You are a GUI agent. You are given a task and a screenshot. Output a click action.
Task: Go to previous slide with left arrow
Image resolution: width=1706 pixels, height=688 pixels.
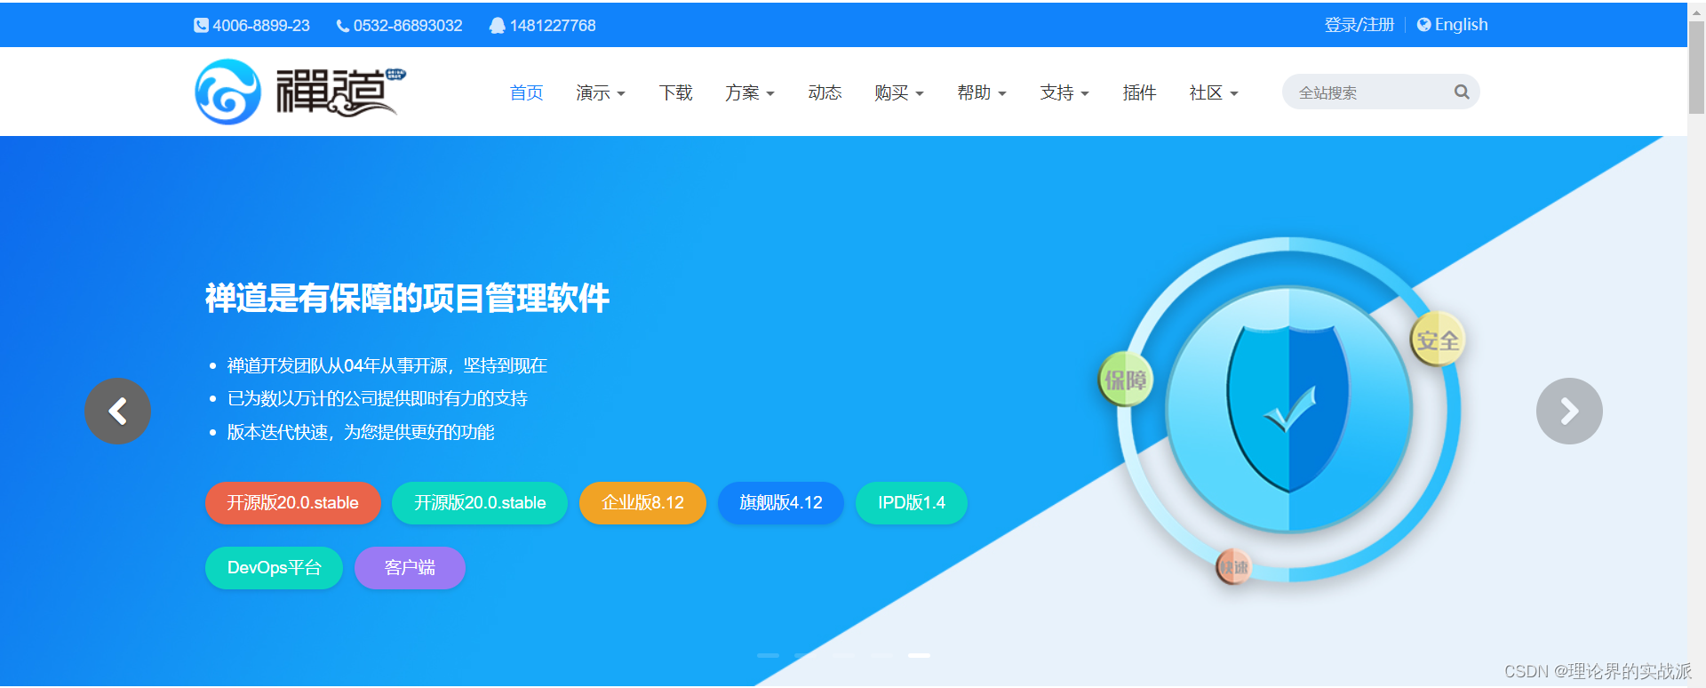tap(118, 411)
